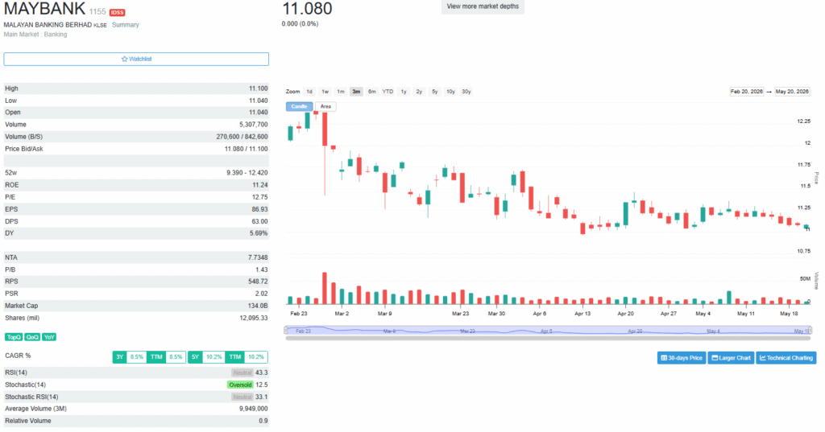Click the Stochastic RSI(14) Neutral label
This screenshot has height=432, width=825.
(x=243, y=397)
